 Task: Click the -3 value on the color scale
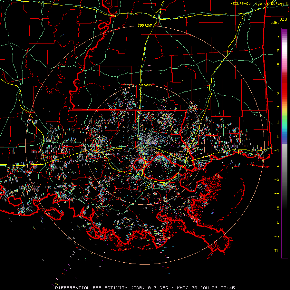click(277, 179)
